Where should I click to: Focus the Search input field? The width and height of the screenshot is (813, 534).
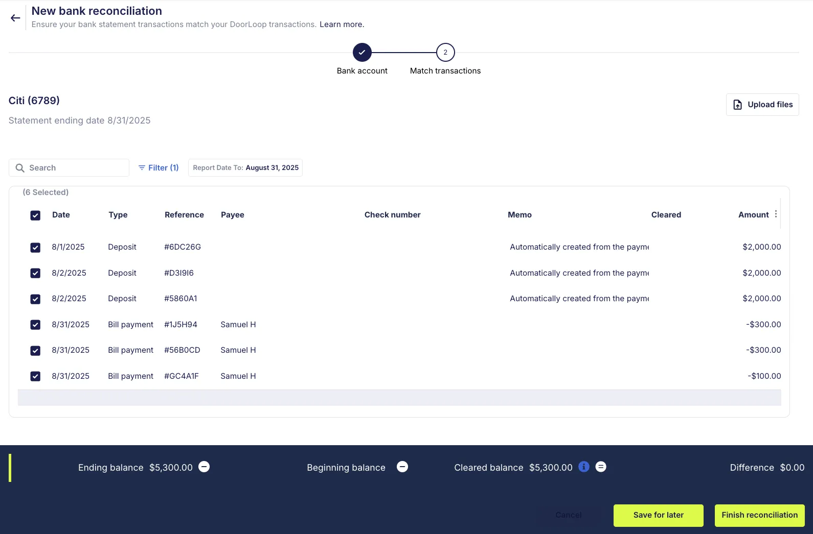point(69,167)
